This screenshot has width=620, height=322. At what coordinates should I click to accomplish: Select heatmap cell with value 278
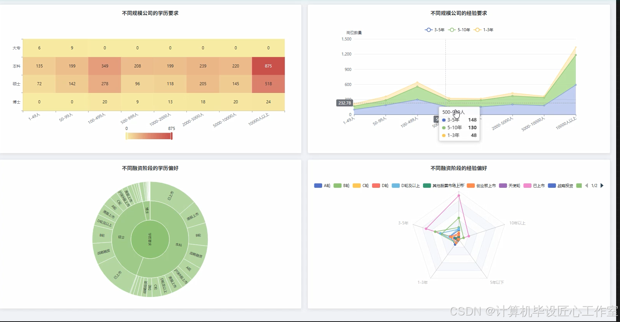point(105,84)
